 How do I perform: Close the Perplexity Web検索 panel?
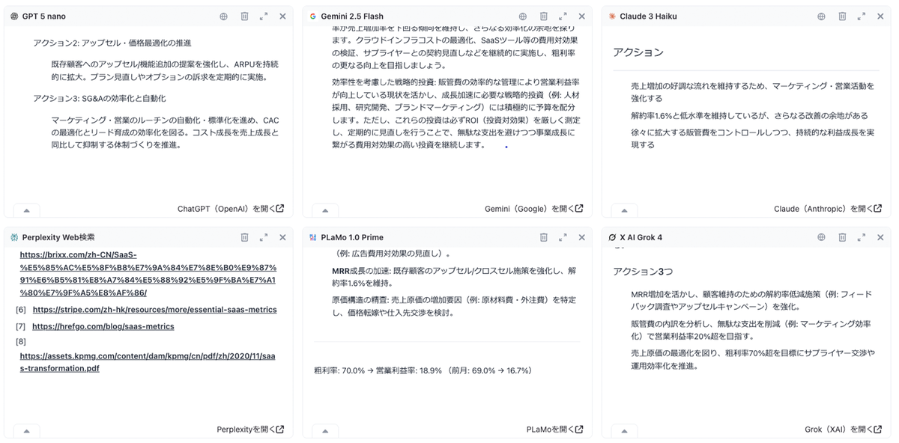[282, 237]
